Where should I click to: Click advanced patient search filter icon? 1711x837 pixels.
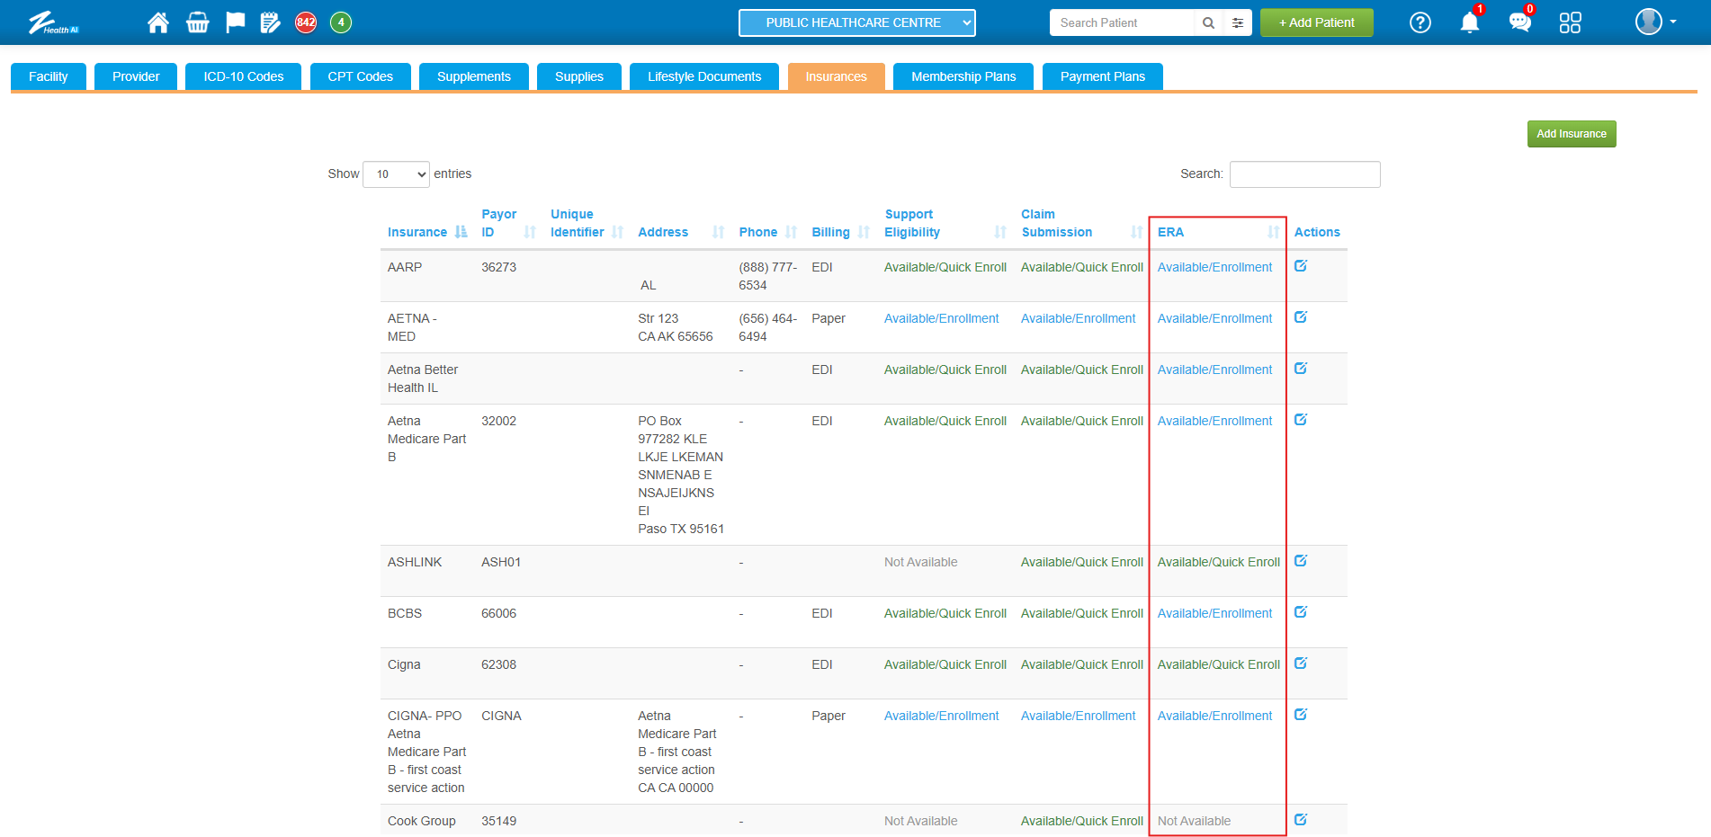point(1238,23)
